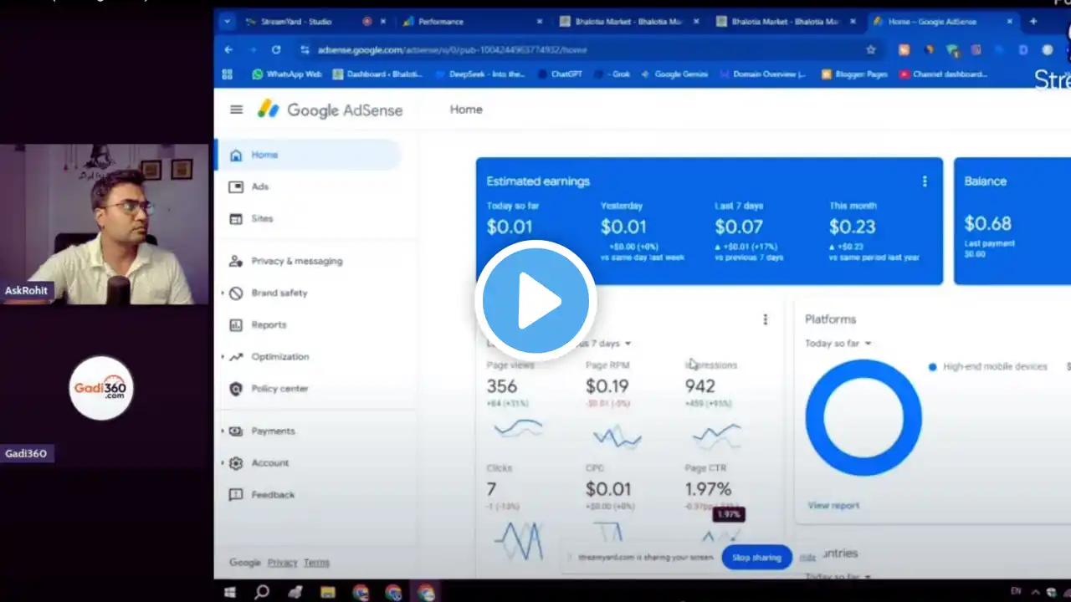The height and width of the screenshot is (602, 1071).
Task: Click Feedback in the sidebar
Action: (273, 495)
